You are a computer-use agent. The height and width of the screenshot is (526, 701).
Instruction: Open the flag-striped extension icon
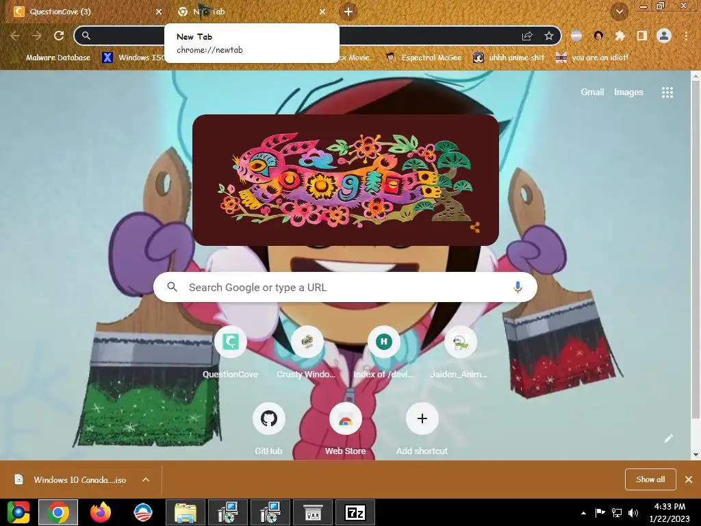tap(576, 36)
